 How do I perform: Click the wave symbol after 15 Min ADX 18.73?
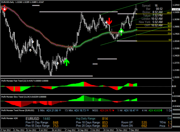click(x=88, y=110)
